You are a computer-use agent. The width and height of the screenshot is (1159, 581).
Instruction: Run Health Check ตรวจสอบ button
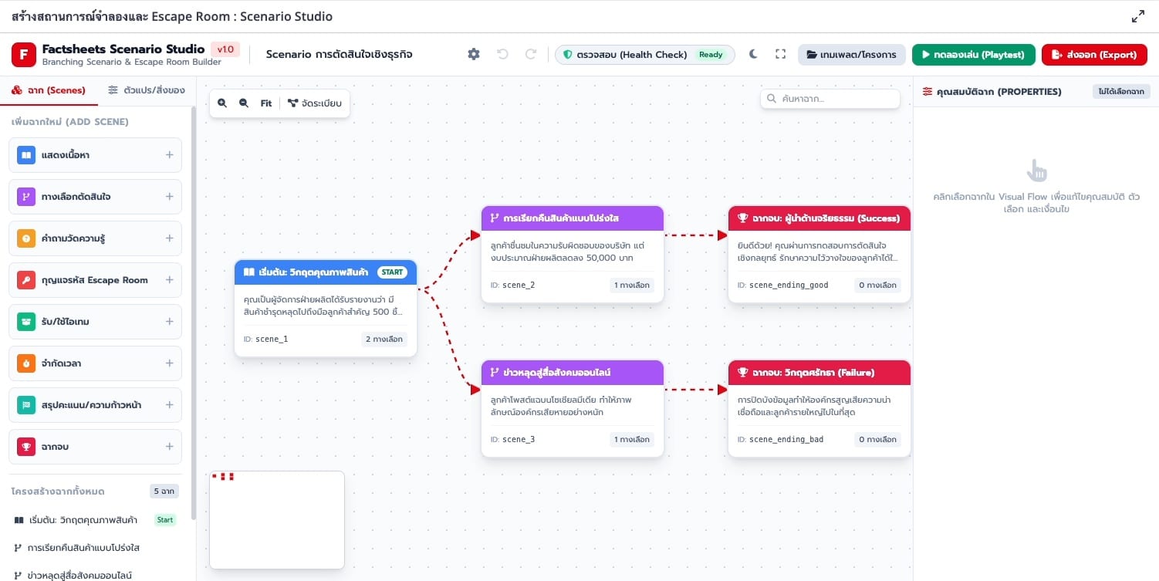(x=644, y=54)
